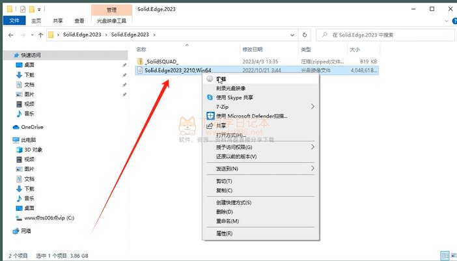The height and width of the screenshot is (261, 457).
Task: Open the recent locations dropdown arrow
Action: [32, 35]
